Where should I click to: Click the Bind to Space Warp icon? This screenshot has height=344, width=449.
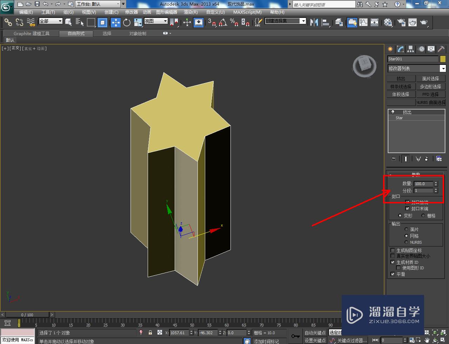31,22
